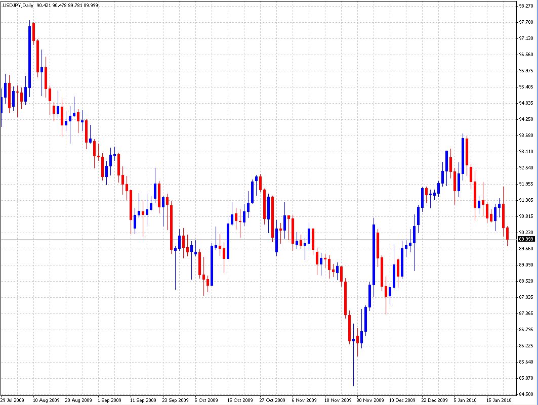538x405 pixels.
Task: Click the 85.640 price level label
Action: click(526, 362)
